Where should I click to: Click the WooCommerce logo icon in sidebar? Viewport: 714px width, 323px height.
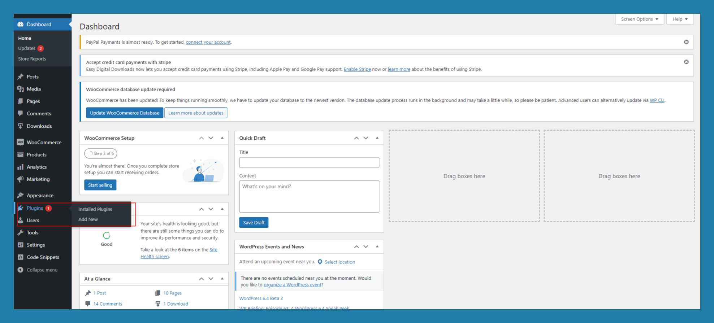21,142
